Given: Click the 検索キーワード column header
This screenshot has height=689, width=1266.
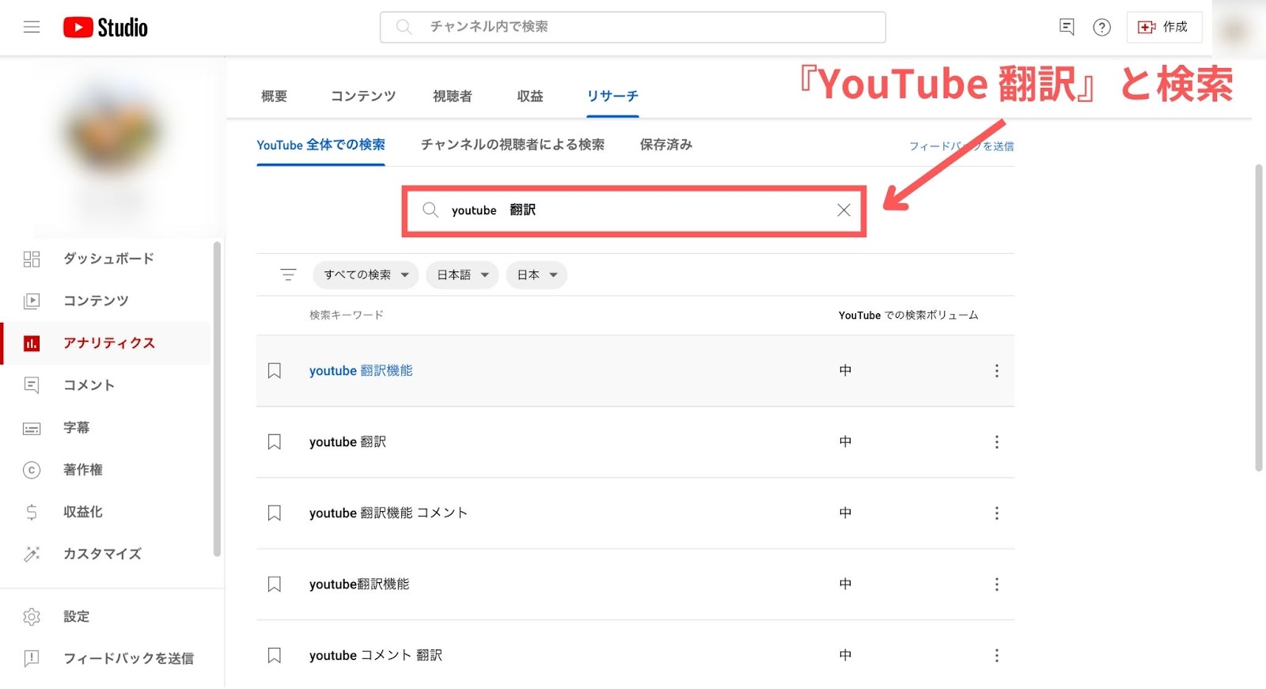Looking at the screenshot, I should click(x=347, y=315).
